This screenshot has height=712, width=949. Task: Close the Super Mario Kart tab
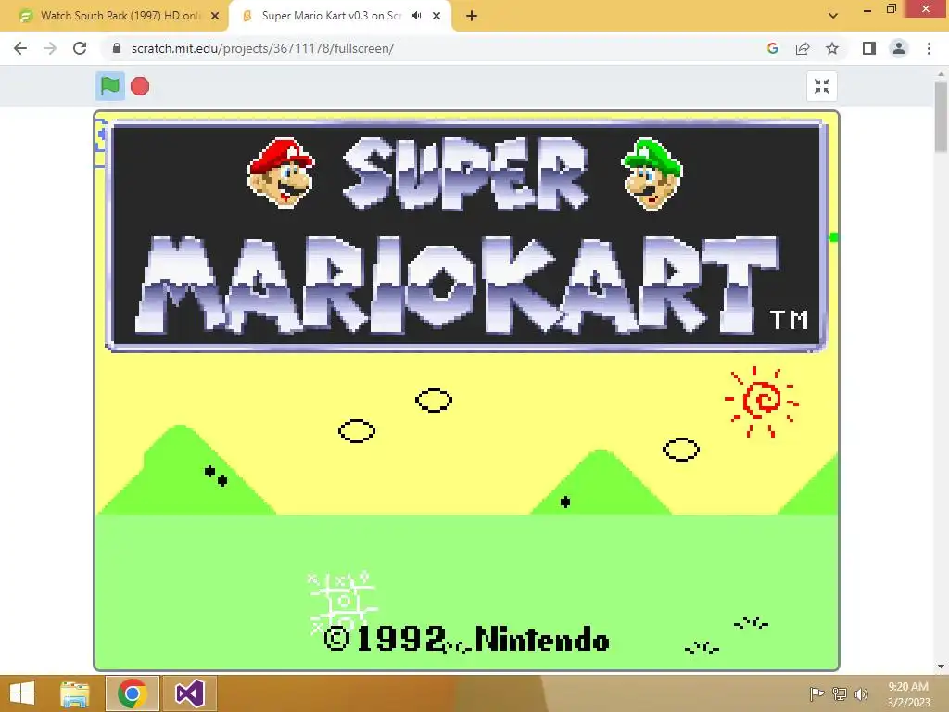click(x=437, y=16)
